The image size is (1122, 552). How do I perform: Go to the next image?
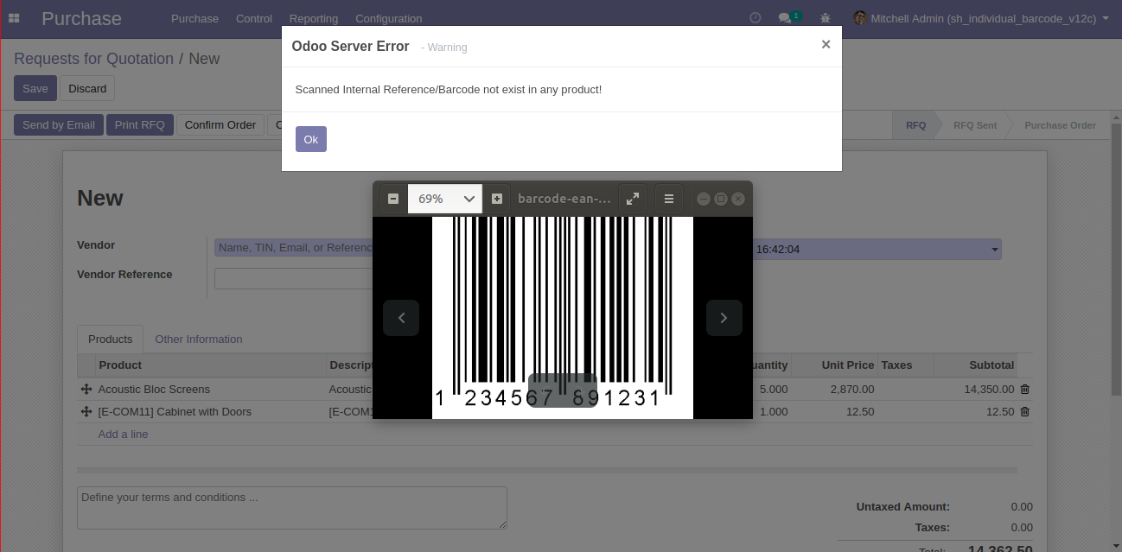click(724, 318)
